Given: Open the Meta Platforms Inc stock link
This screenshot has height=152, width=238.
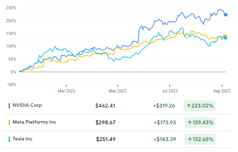Looking at the screenshot, I should [x=34, y=122].
